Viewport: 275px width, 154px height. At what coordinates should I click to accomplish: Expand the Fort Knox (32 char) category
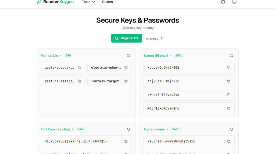tap(57, 129)
